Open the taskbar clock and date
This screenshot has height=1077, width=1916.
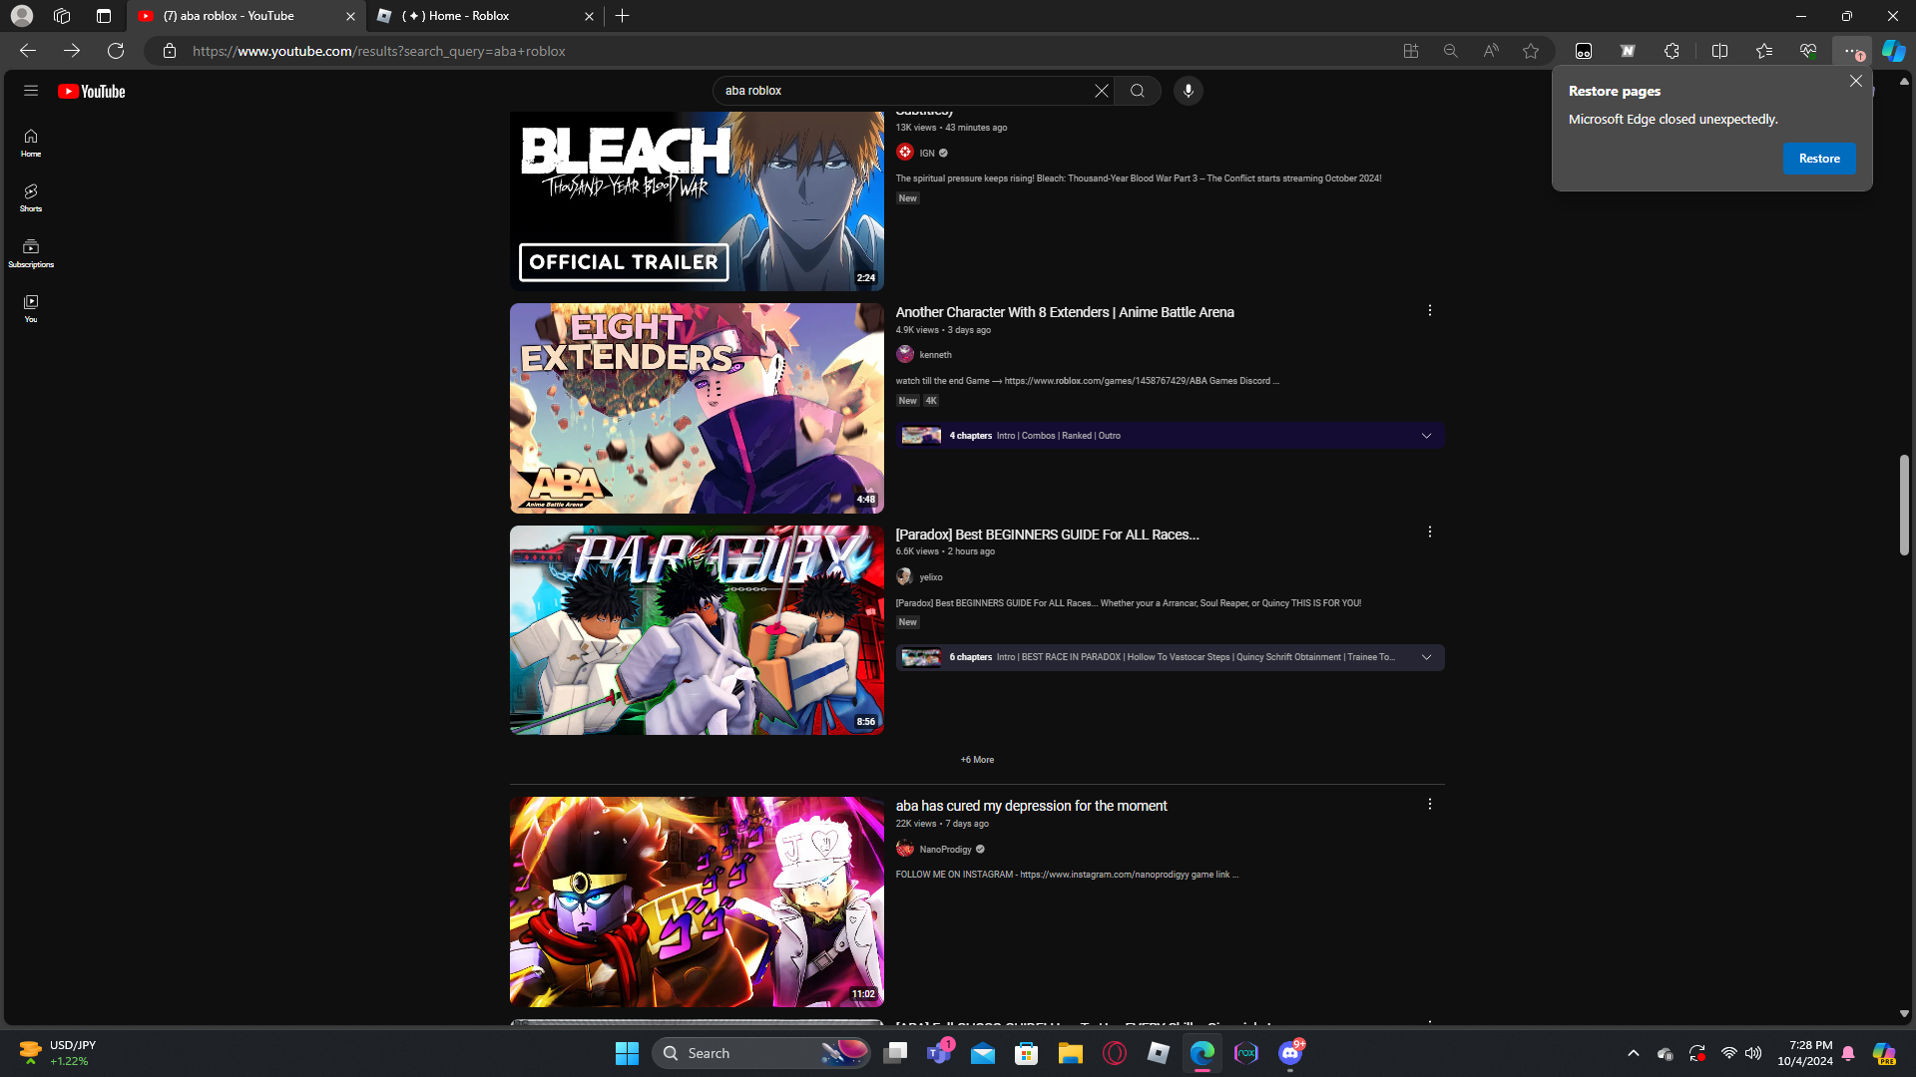tap(1804, 1053)
